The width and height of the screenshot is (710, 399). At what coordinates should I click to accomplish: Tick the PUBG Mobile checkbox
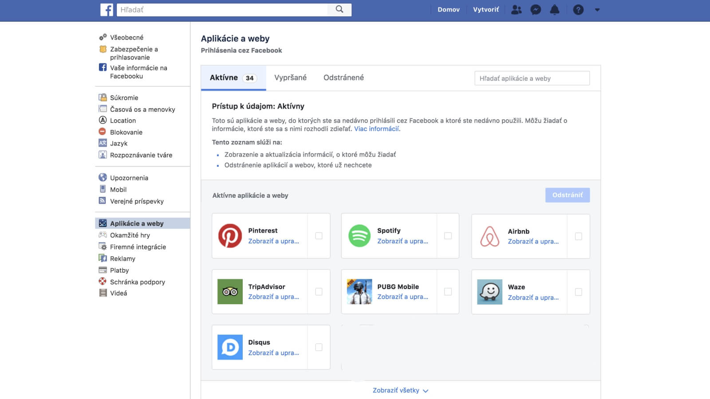point(448,292)
